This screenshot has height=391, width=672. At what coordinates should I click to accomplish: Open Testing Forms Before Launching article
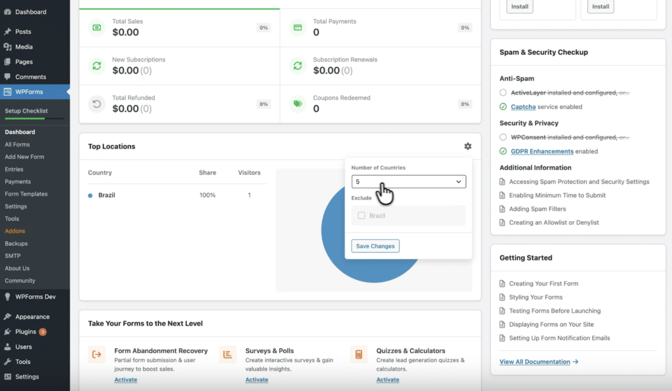coord(555,311)
